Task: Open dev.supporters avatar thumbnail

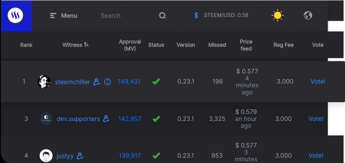Action: coord(46,119)
